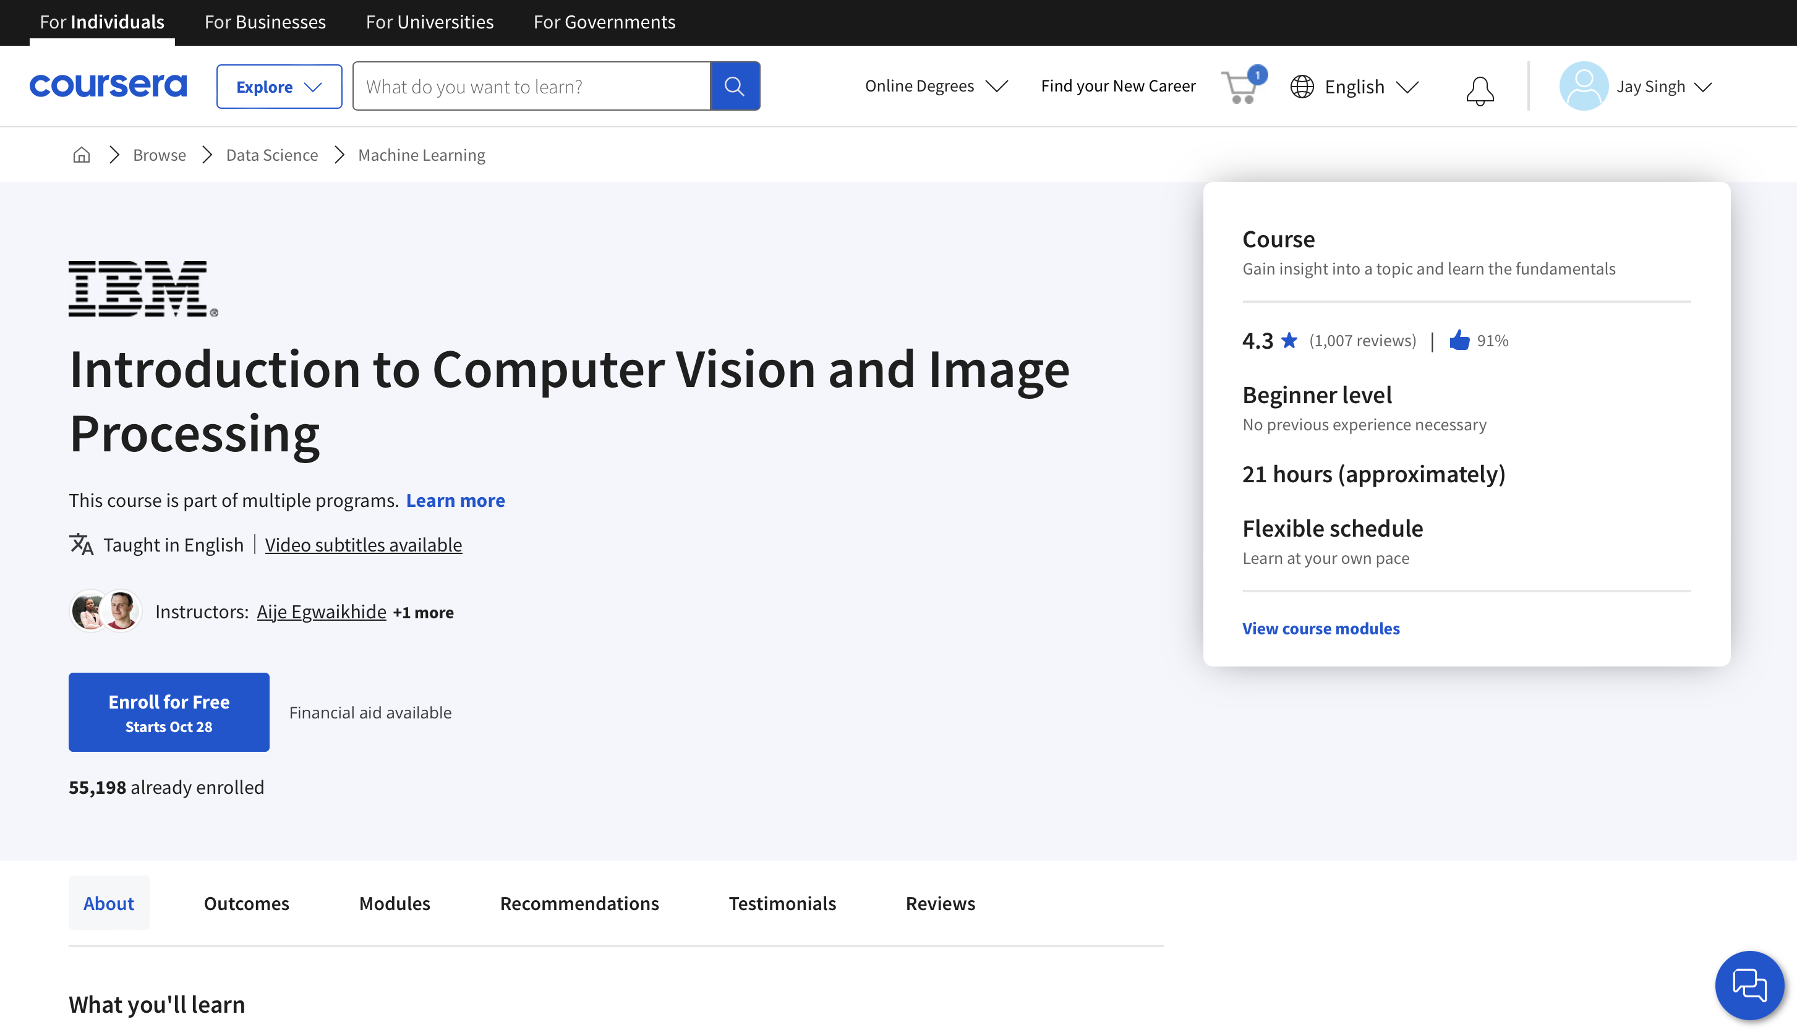
Task: Expand the Online Degrees dropdown
Action: [x=934, y=85]
